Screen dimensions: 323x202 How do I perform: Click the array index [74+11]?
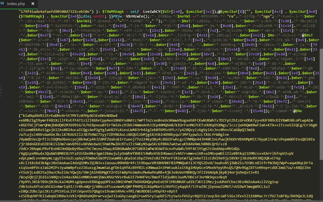coord(267,106)
